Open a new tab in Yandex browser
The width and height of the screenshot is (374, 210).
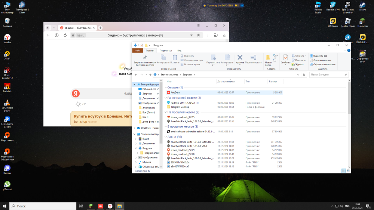(x=100, y=28)
